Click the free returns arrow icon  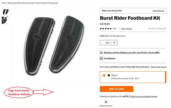tap(101, 58)
